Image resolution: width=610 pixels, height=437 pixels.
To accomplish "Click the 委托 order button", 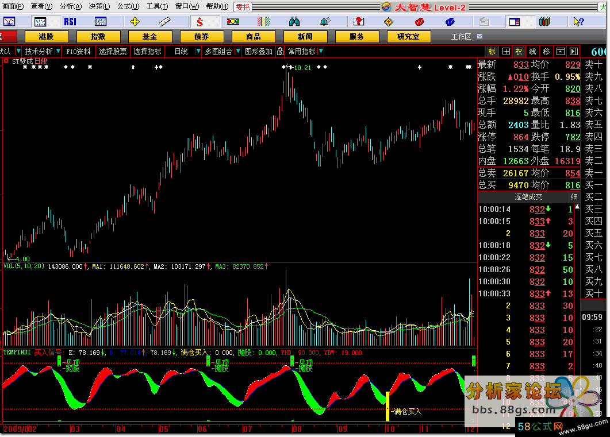I will click(x=243, y=7).
